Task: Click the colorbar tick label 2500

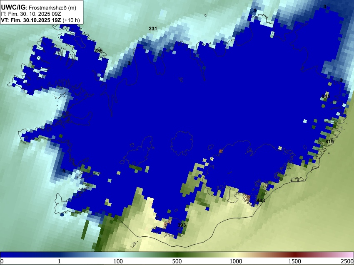Action: [x=347, y=261]
